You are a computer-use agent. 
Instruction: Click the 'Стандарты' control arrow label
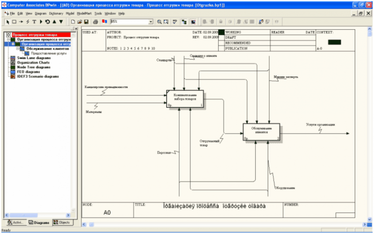[x=164, y=60]
